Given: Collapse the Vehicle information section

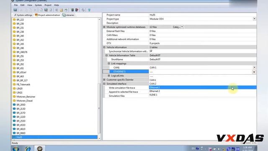Looking at the screenshot, I should pos(104,47).
